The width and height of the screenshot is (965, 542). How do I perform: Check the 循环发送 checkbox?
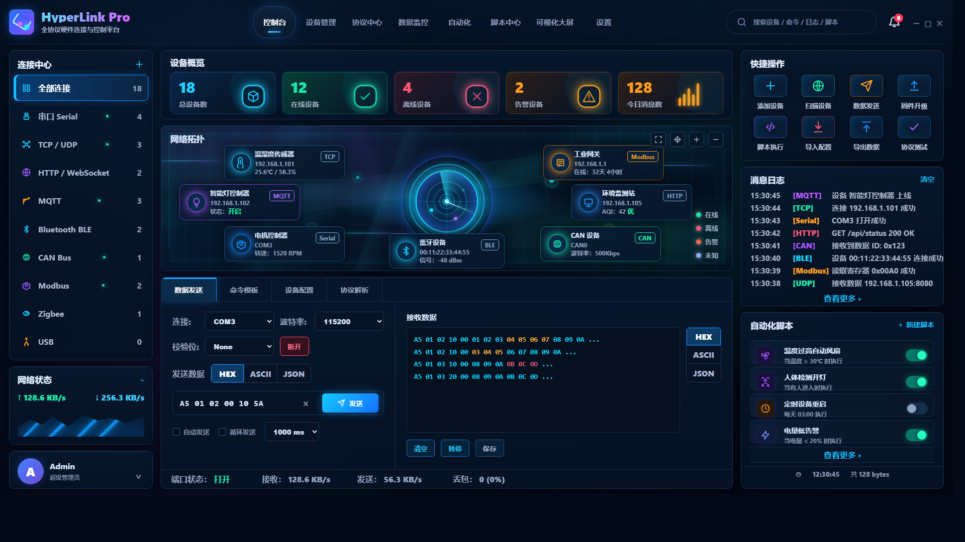pos(222,432)
